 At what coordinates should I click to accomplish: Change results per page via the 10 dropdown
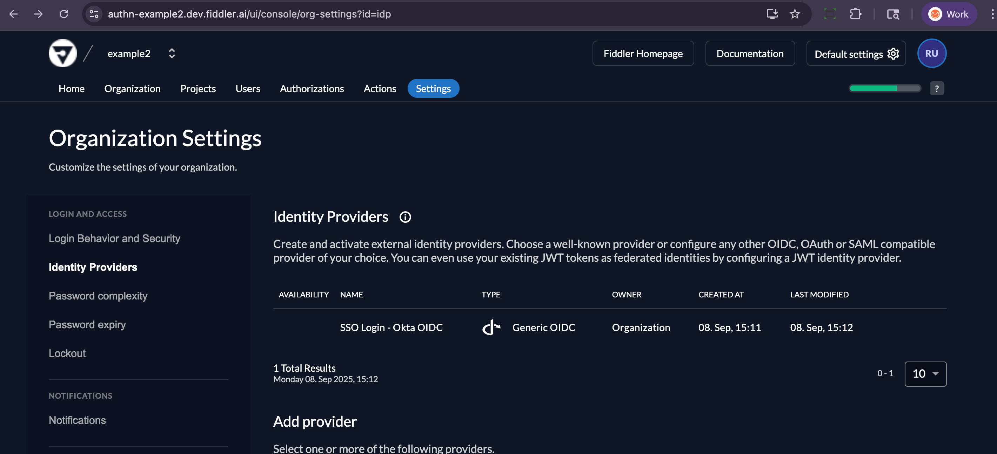pyautogui.click(x=925, y=374)
